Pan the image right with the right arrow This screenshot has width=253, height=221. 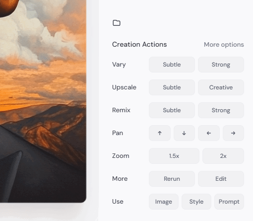click(233, 133)
